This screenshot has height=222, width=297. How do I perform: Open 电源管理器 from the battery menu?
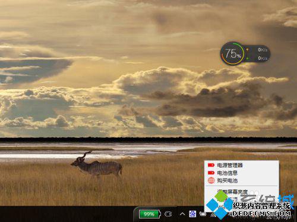241,165
